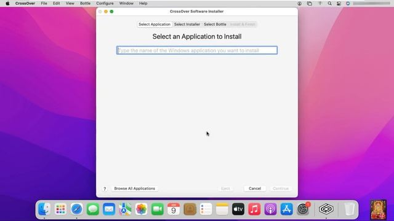Open the Window menu
Screen dimensions: 394x221
pyautogui.click(x=126, y=4)
